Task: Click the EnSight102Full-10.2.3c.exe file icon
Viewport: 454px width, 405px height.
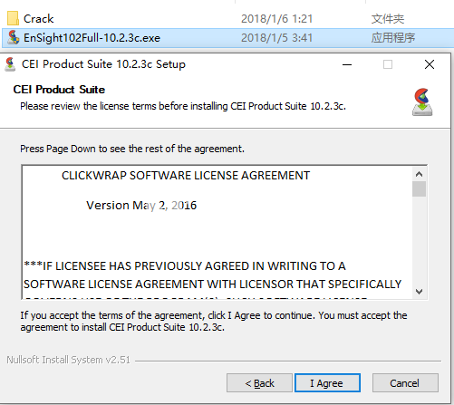Action: tap(14, 37)
